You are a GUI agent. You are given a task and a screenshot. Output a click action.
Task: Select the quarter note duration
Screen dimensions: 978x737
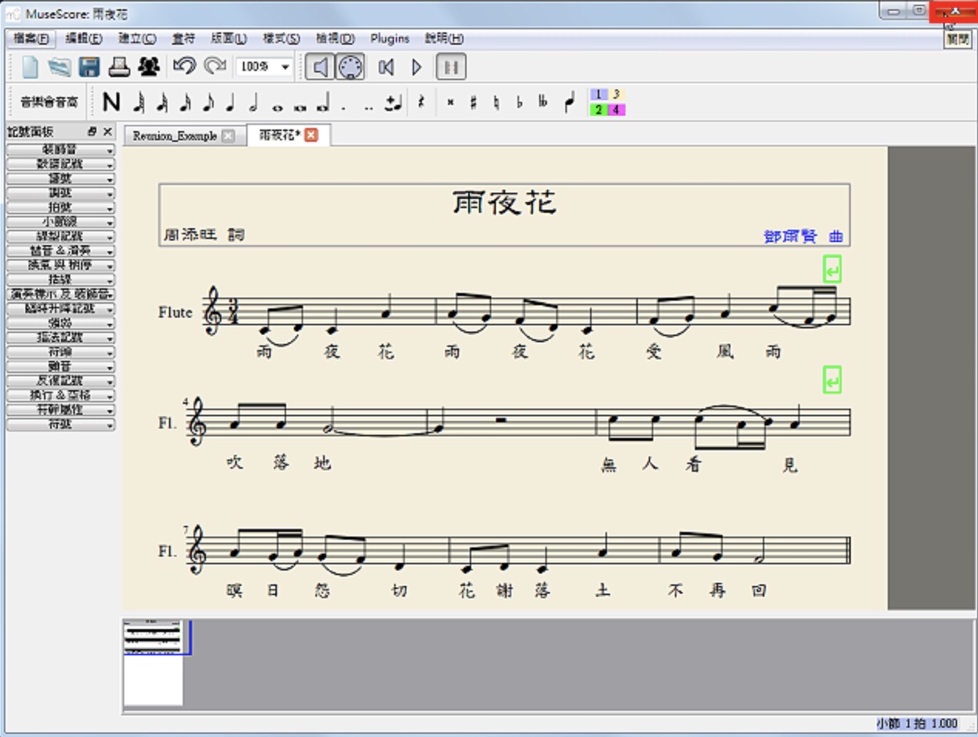click(x=230, y=102)
